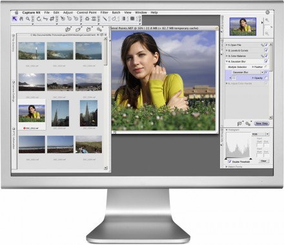Open the Control Point menu
This screenshot has width=284, height=245.
click(x=86, y=12)
